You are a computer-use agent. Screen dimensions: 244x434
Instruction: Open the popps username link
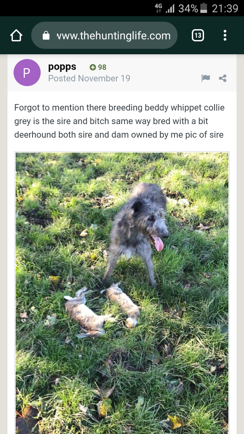coord(62,67)
